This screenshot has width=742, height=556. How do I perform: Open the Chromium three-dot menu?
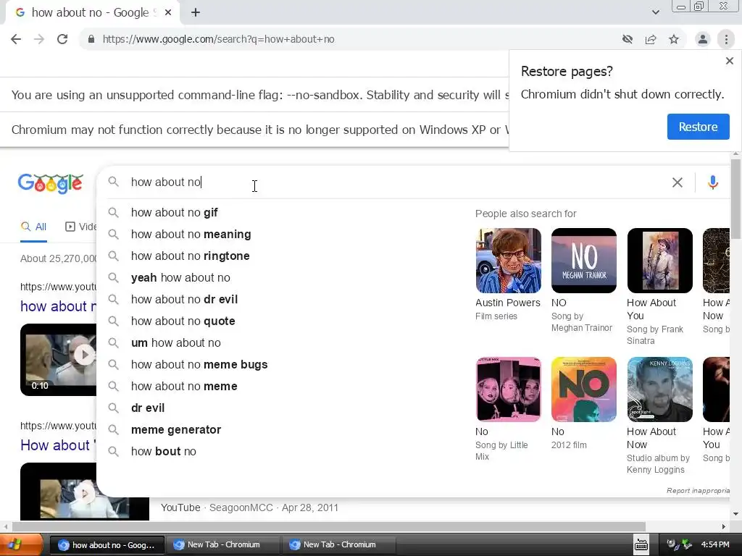[726, 39]
